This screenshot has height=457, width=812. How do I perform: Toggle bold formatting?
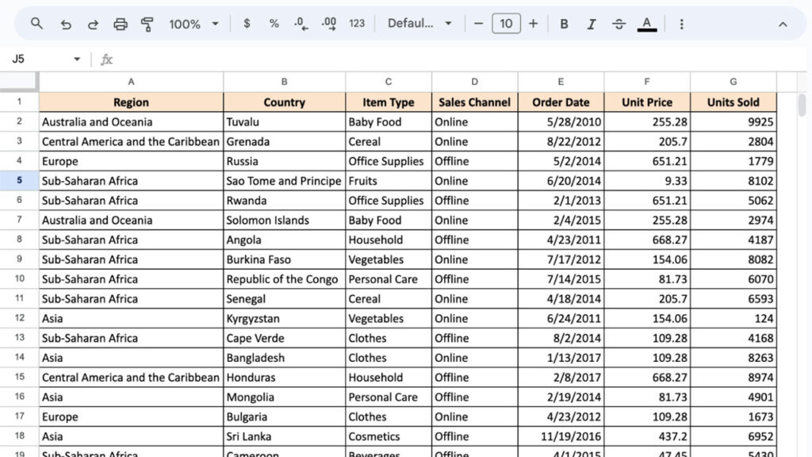pos(564,24)
